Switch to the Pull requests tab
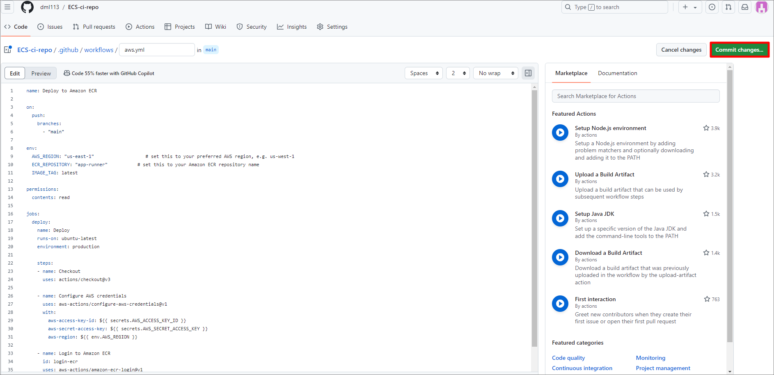The image size is (774, 375). click(94, 27)
